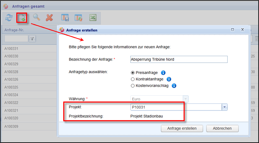Image resolution: width=259 pixels, height=143 pixels.
Task: Click the create new Anfrage icon
Action: [x=22, y=18]
